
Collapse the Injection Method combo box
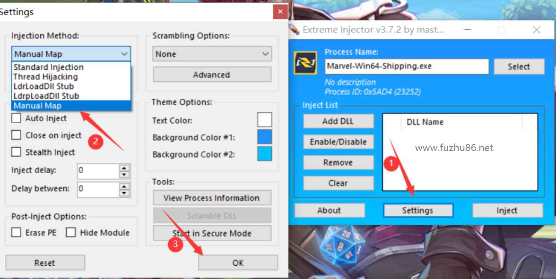click(x=71, y=54)
